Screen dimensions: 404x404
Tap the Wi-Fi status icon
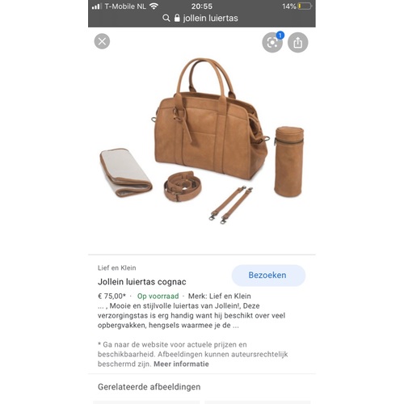(x=154, y=6)
